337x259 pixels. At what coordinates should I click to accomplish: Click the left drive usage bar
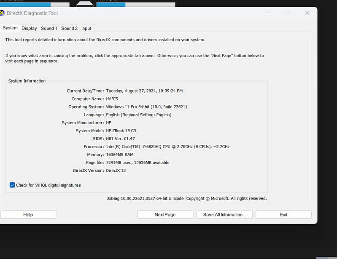(35, 5)
